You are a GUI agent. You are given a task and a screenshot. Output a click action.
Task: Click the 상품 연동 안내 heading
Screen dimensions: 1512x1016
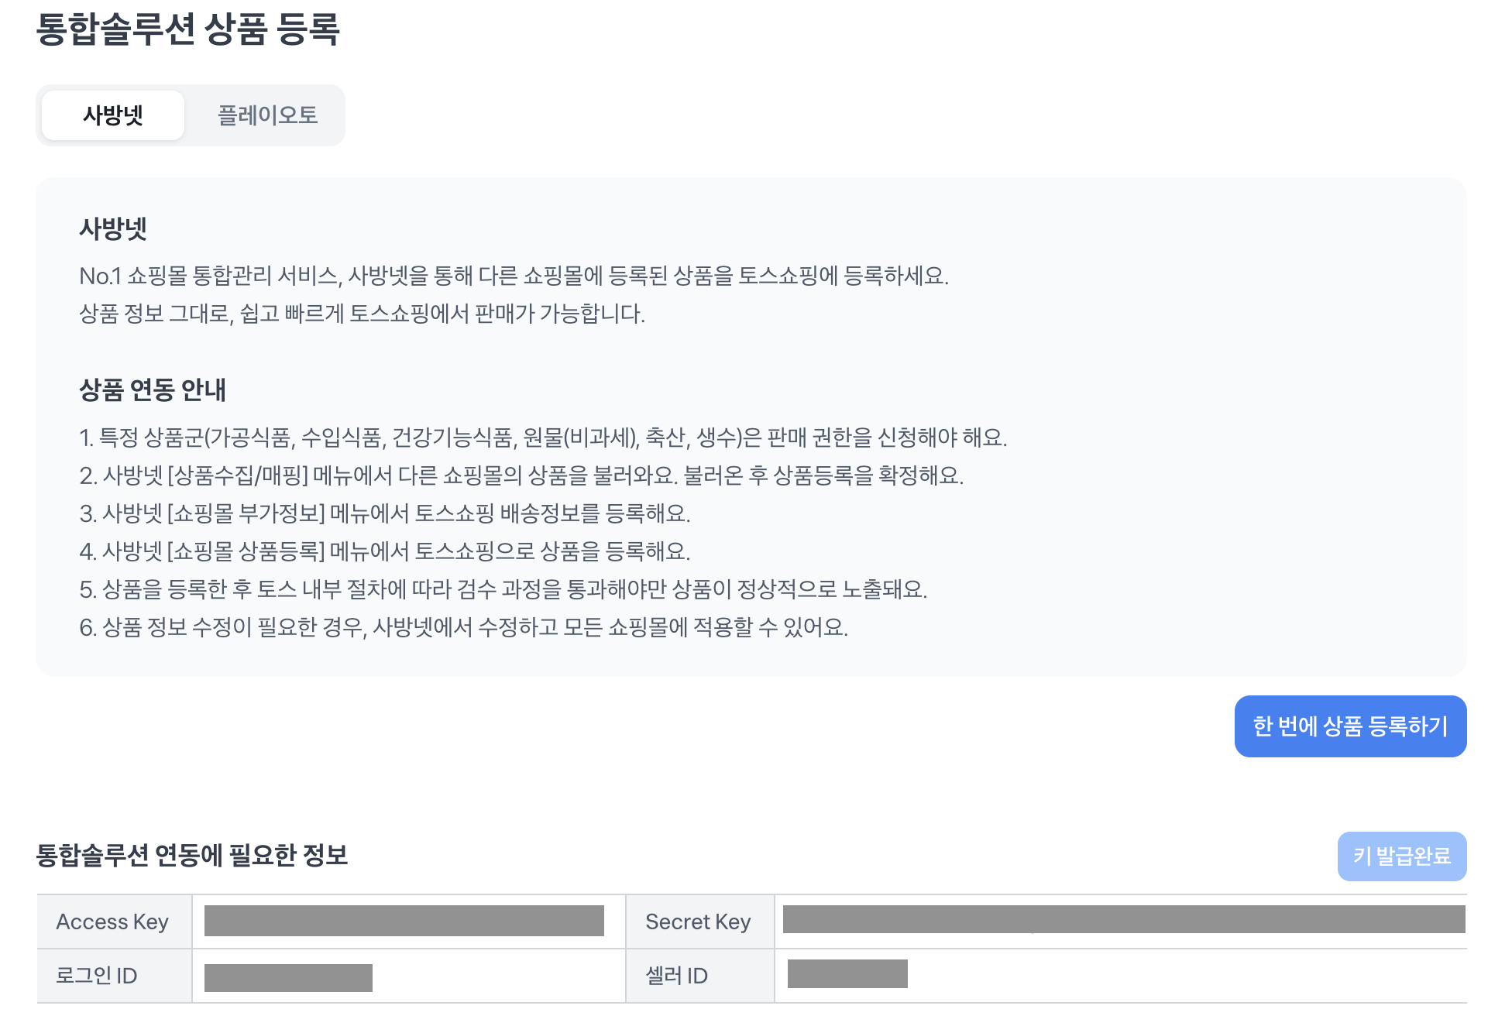[153, 390]
